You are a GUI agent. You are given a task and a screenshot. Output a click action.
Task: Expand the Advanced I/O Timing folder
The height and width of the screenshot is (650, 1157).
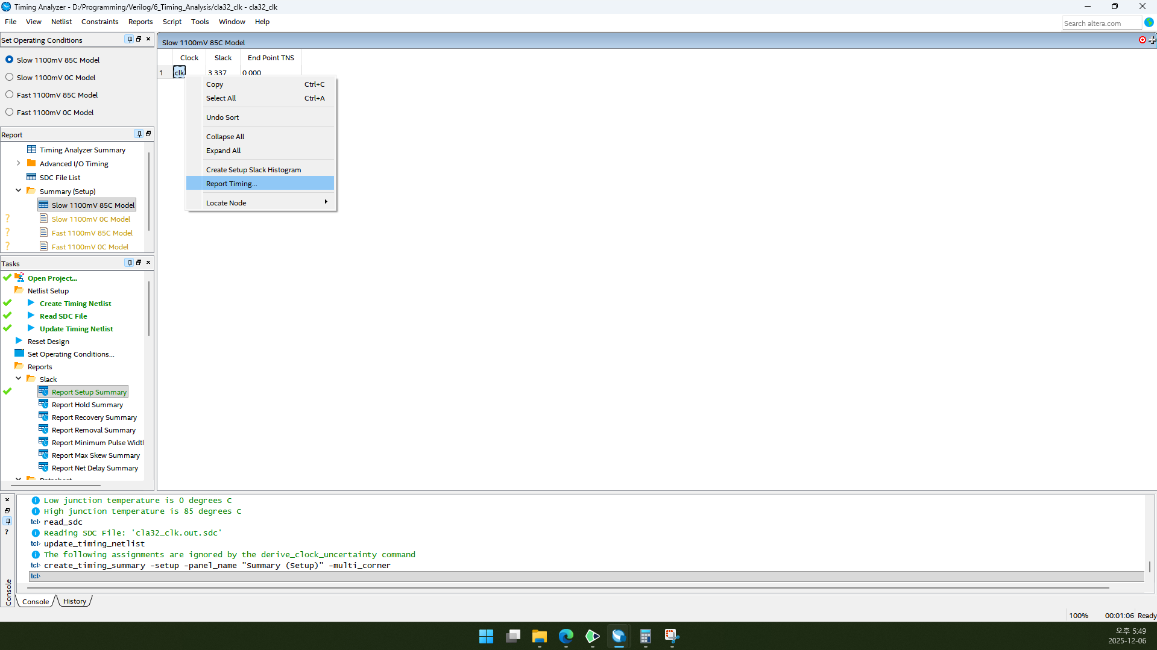(x=18, y=163)
